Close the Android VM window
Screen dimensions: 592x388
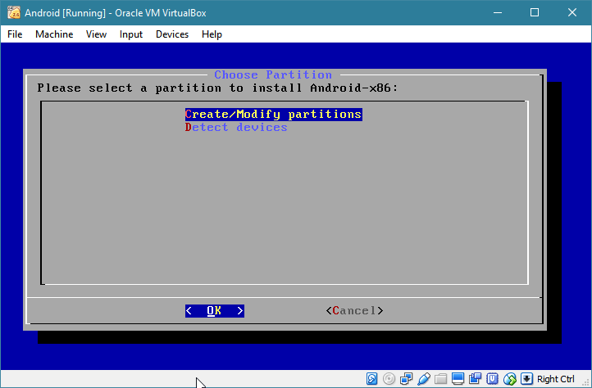point(572,12)
